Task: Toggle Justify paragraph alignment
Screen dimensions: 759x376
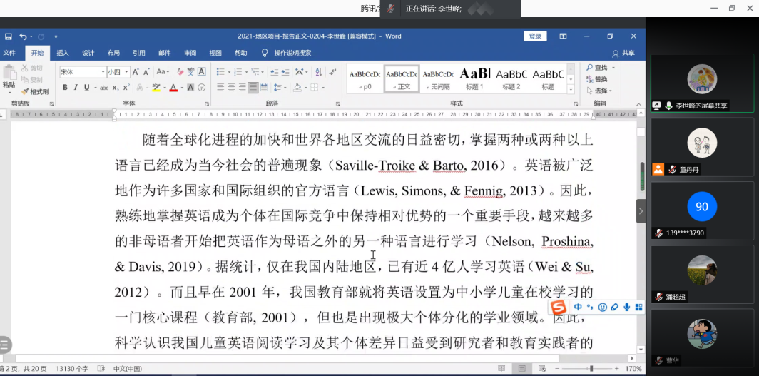Action: pos(253,88)
